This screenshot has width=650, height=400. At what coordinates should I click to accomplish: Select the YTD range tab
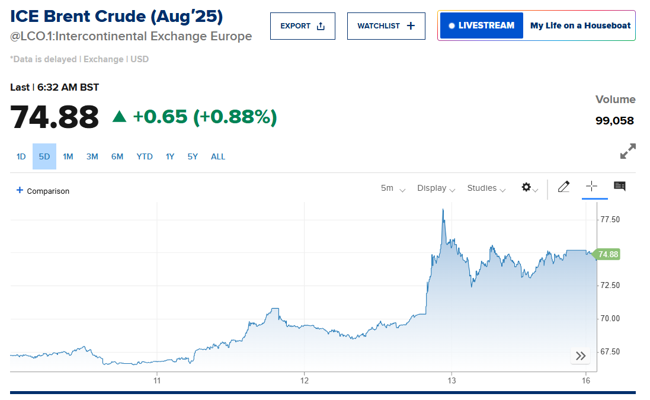click(x=145, y=156)
